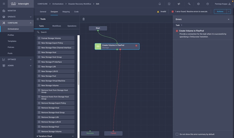This screenshot has width=234, height=138.
Task: Click the delete trash icon on canvas
Action: pyautogui.click(x=83, y=19)
